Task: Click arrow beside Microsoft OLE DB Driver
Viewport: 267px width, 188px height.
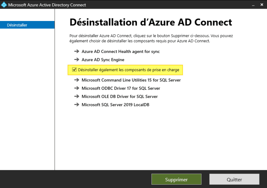Action: click(77, 96)
